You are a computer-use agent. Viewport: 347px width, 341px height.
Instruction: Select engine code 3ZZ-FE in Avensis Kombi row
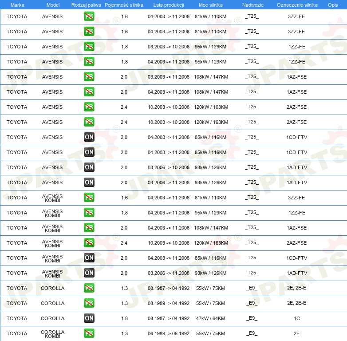tap(296, 198)
